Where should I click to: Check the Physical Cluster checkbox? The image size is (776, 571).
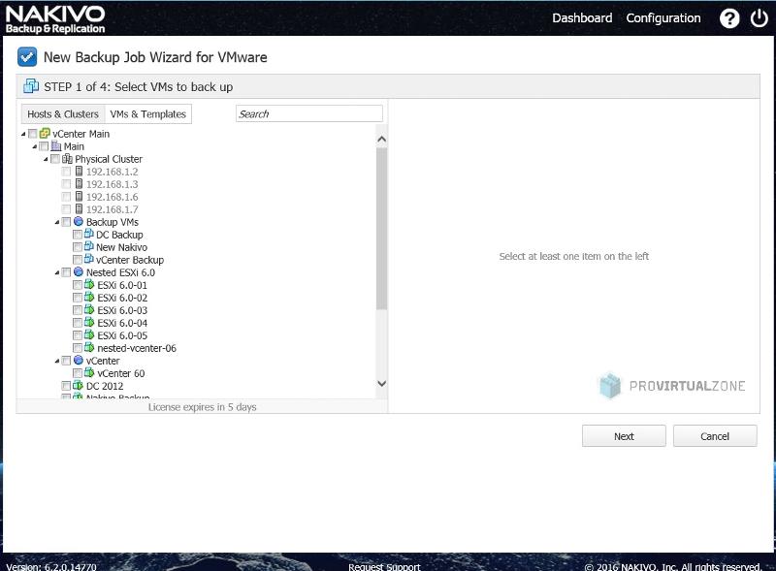55,159
